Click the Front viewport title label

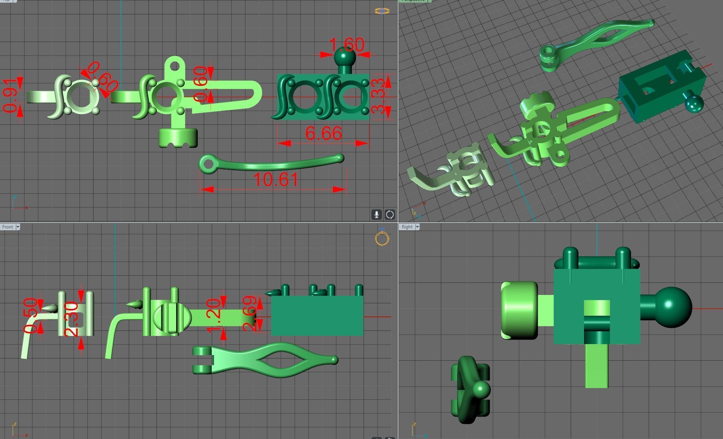pos(8,227)
